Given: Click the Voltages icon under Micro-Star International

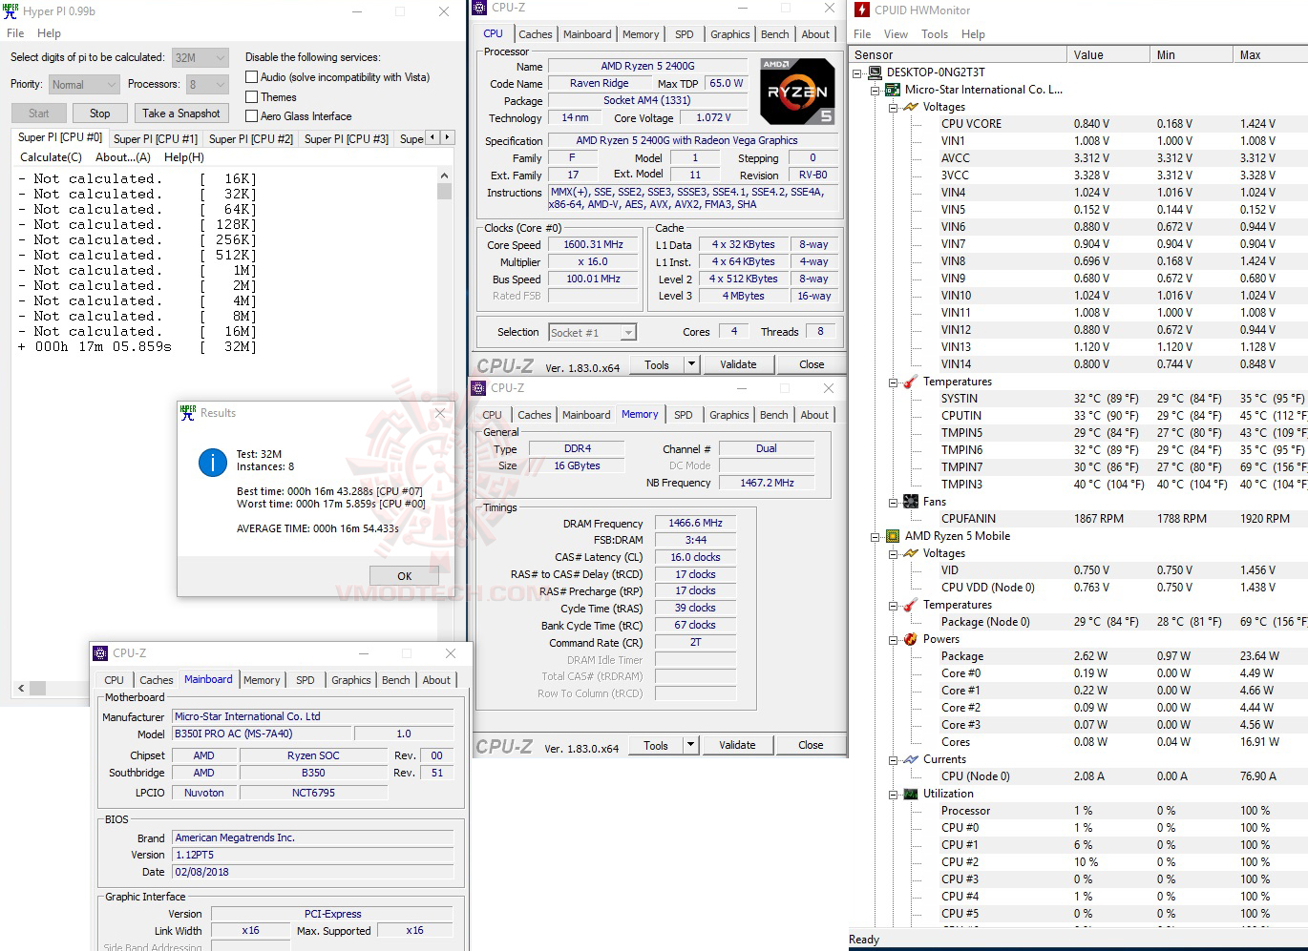Looking at the screenshot, I should coord(911,107).
